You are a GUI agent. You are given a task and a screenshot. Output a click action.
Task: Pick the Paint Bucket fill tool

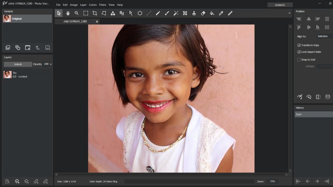[212, 13]
